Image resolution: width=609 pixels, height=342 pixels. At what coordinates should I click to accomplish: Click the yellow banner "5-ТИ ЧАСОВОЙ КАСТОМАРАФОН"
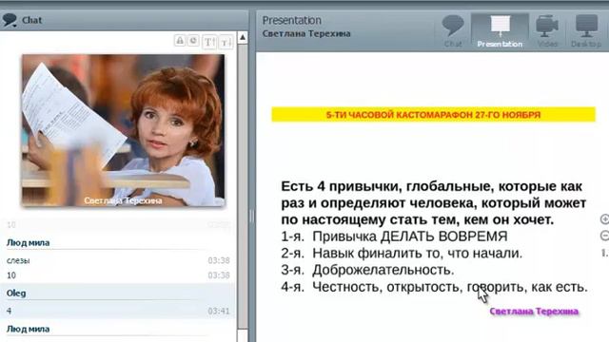click(433, 114)
